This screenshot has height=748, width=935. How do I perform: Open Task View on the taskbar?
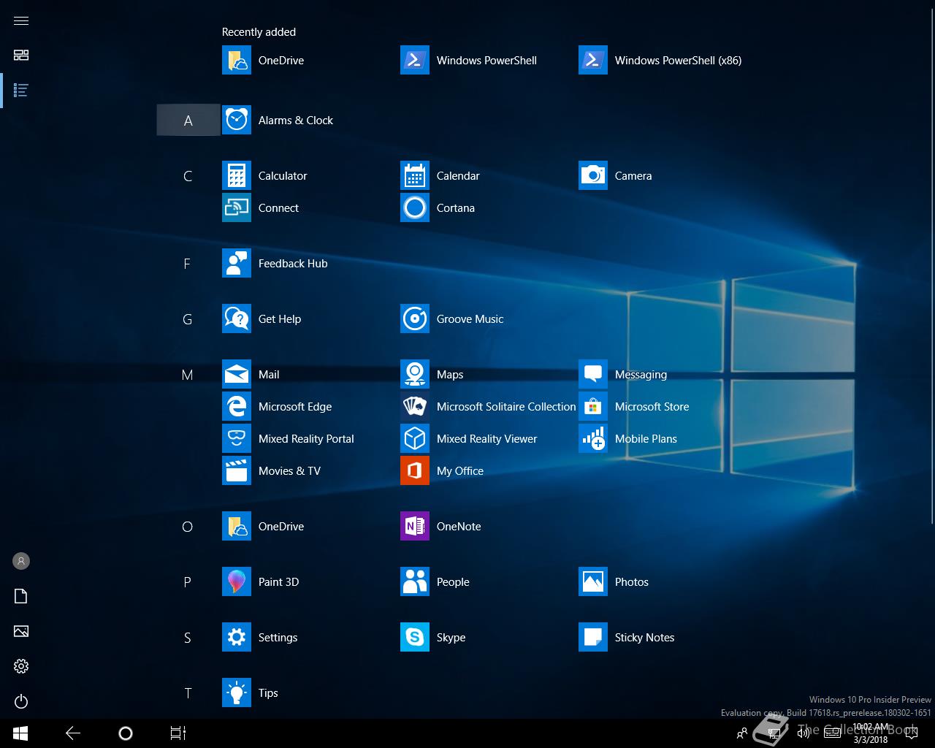pos(178,733)
